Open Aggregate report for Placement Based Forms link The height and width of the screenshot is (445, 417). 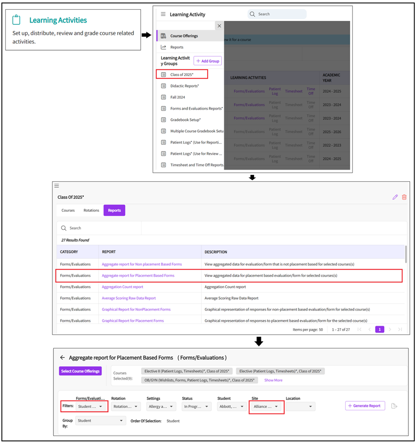(138, 276)
